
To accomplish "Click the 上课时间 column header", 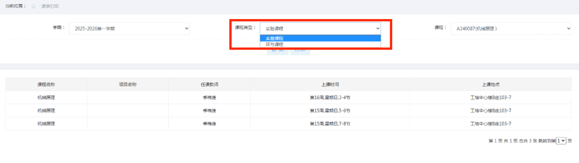I will (x=330, y=84).
